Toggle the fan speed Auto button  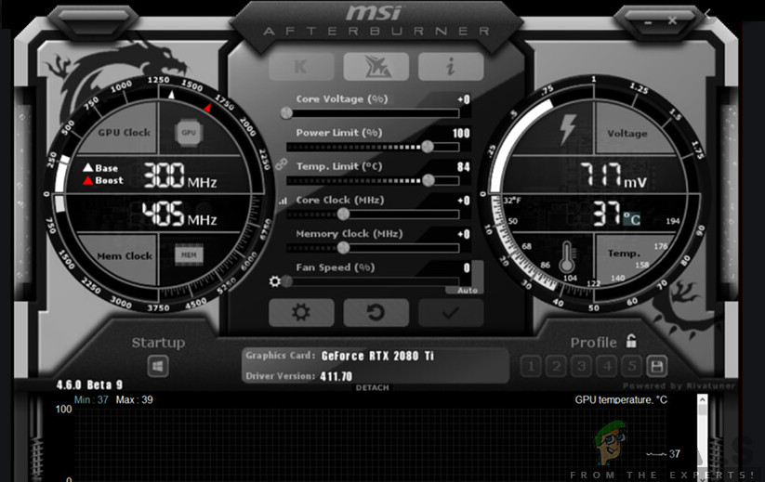pyautogui.click(x=467, y=291)
